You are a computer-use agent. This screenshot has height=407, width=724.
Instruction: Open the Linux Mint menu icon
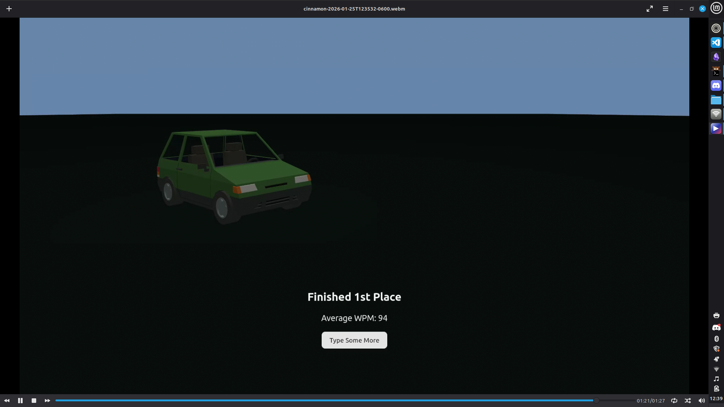[x=716, y=8]
